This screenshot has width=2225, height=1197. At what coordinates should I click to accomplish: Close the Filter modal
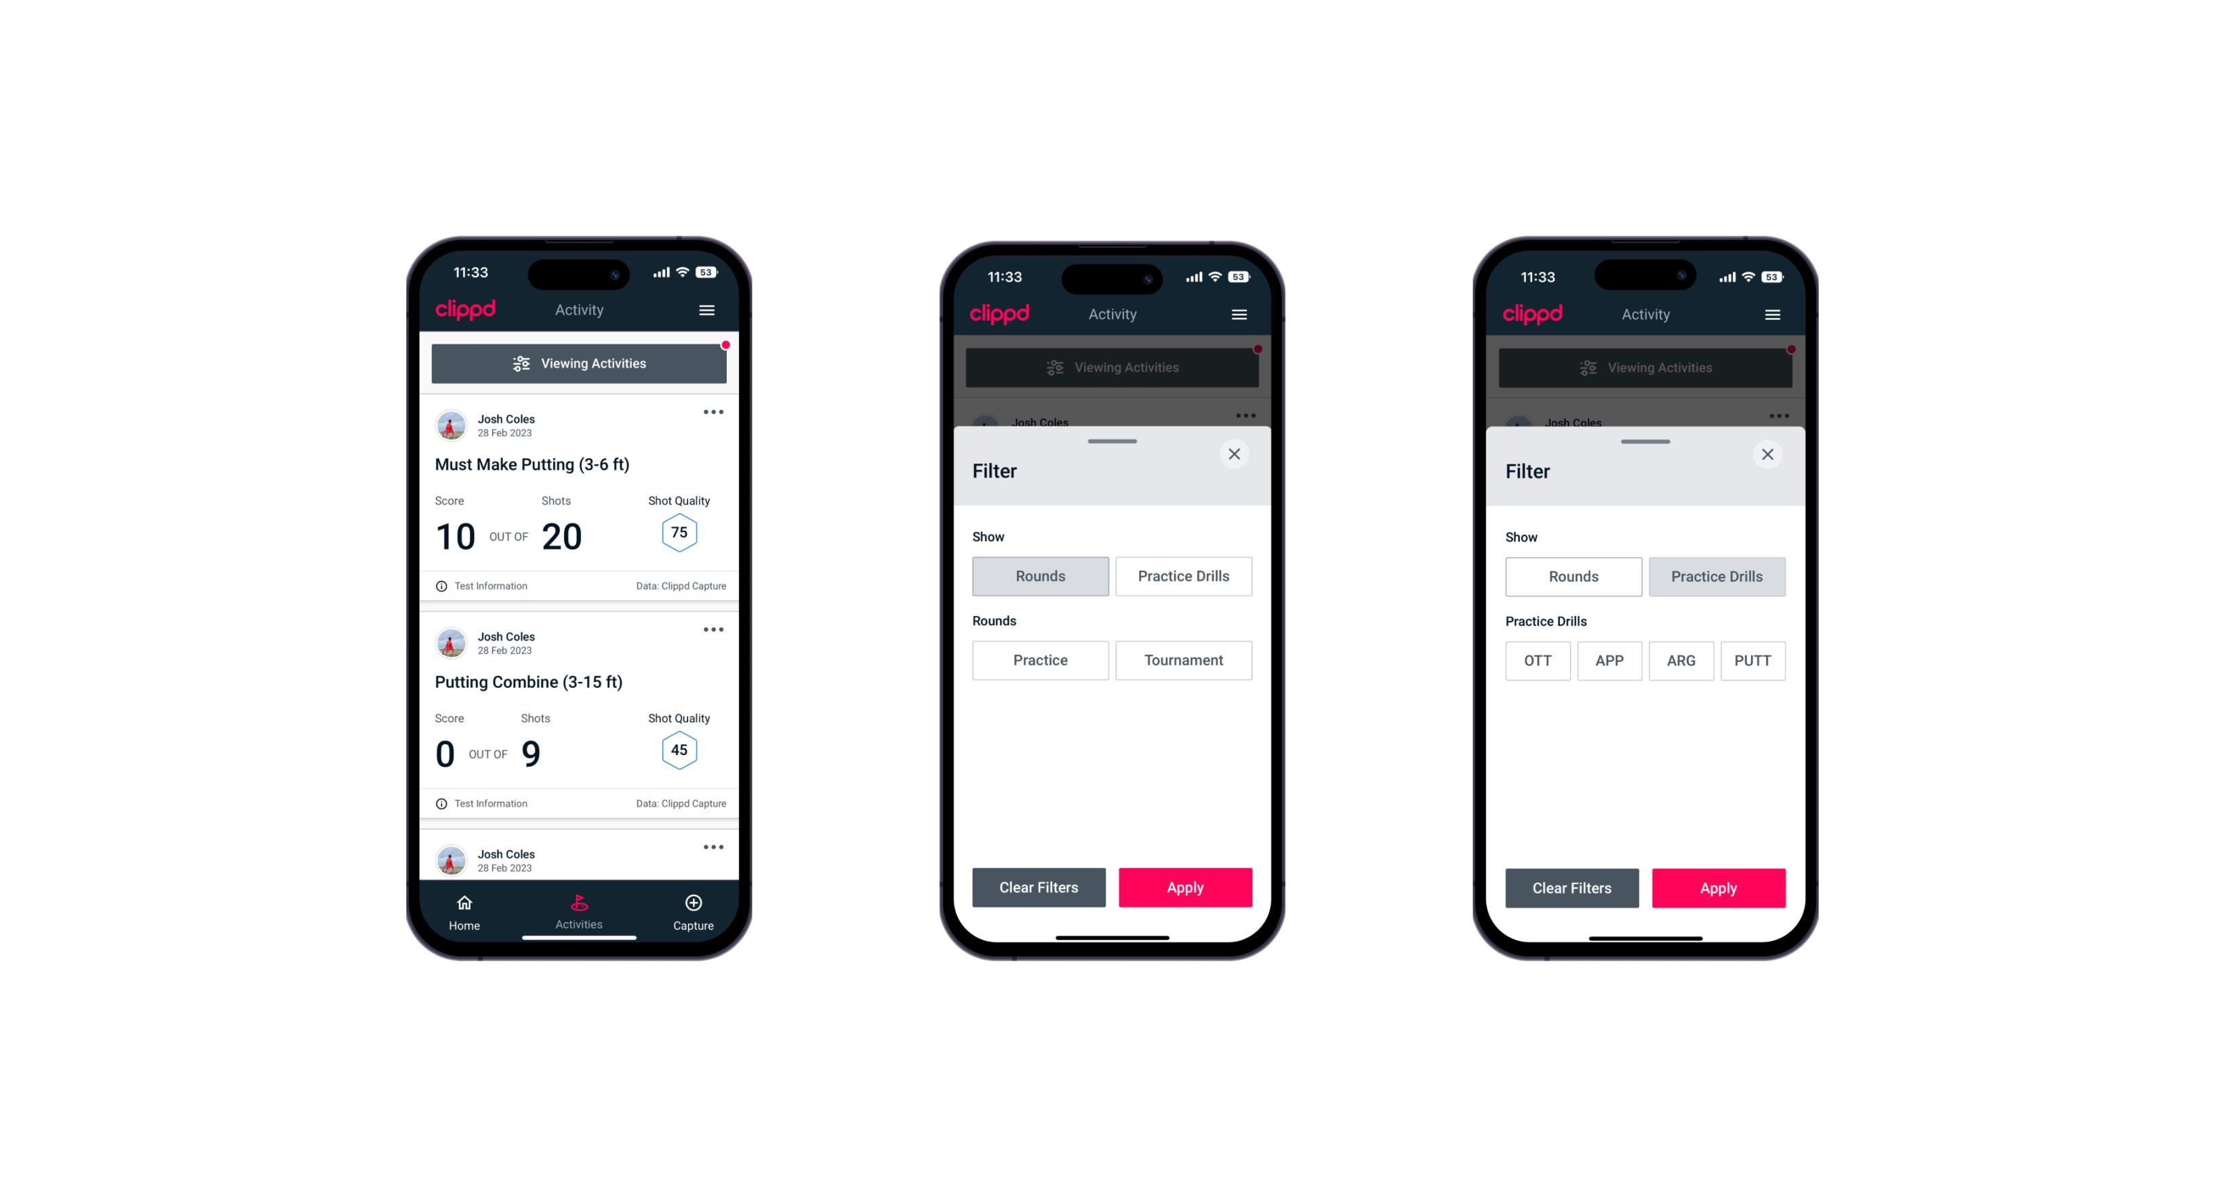1236,454
